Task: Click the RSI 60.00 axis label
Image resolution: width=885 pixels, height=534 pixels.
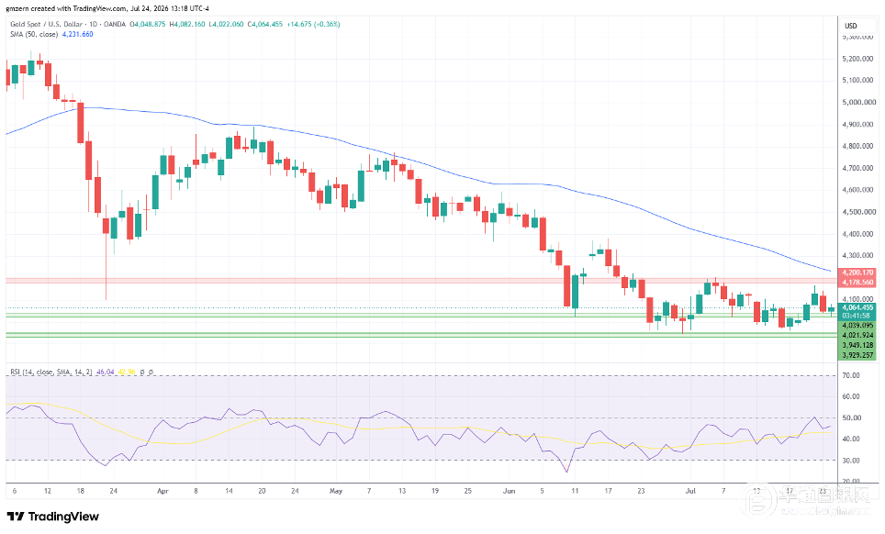Action: point(850,397)
